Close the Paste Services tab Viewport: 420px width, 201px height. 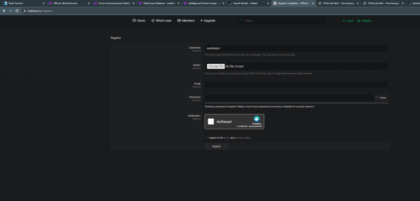coord(44,4)
